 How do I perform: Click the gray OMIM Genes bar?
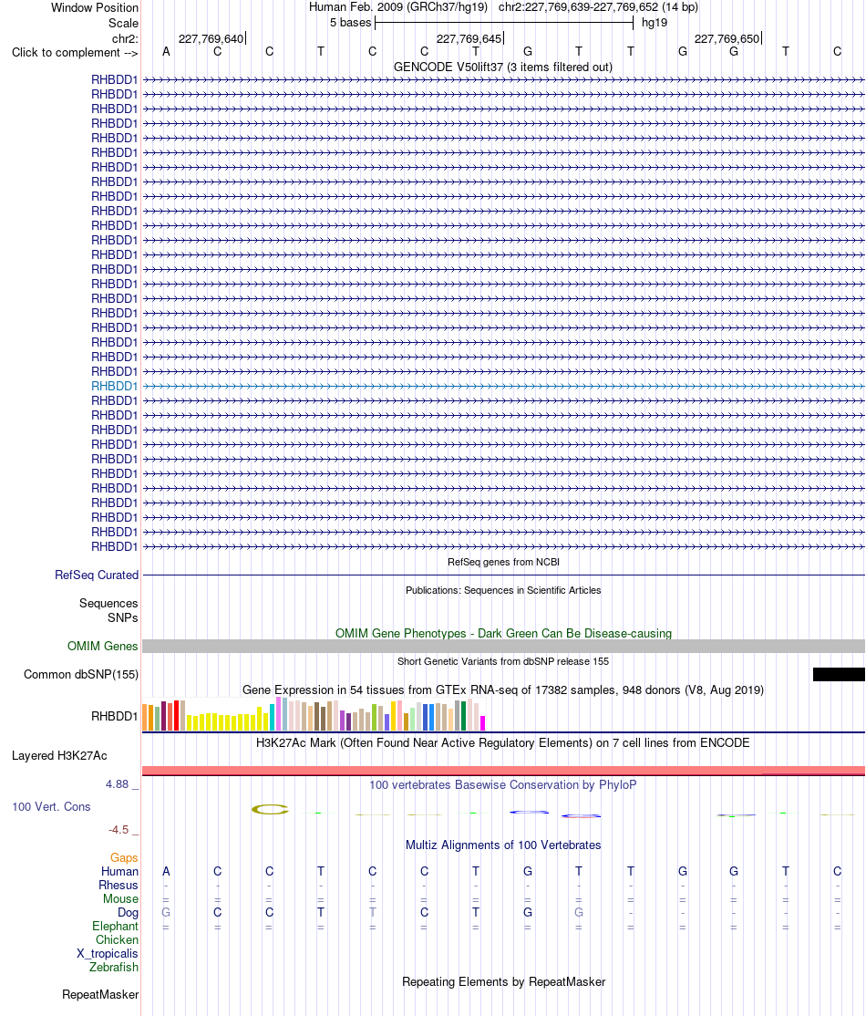(503, 646)
